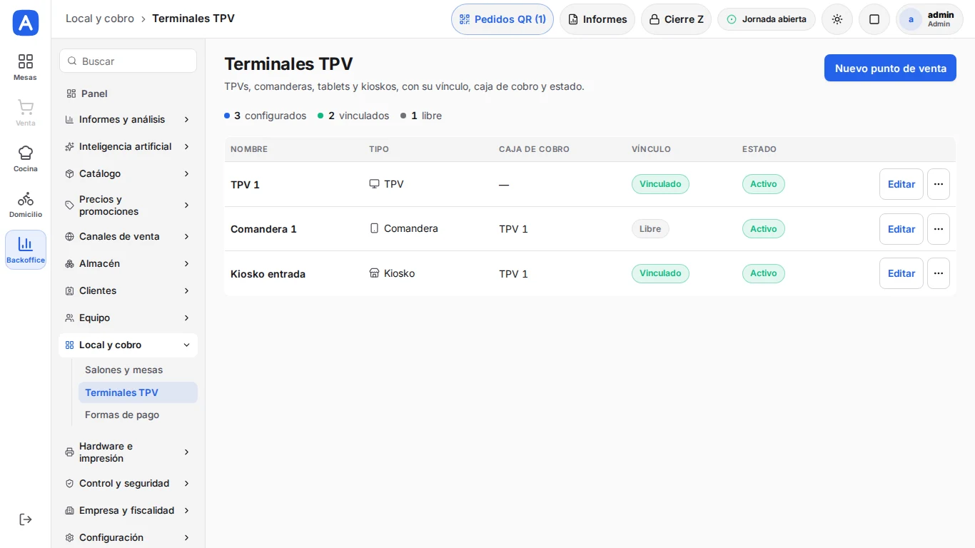Open more options for Kiosko entrada
Screen dimensions: 975x548
[939, 273]
